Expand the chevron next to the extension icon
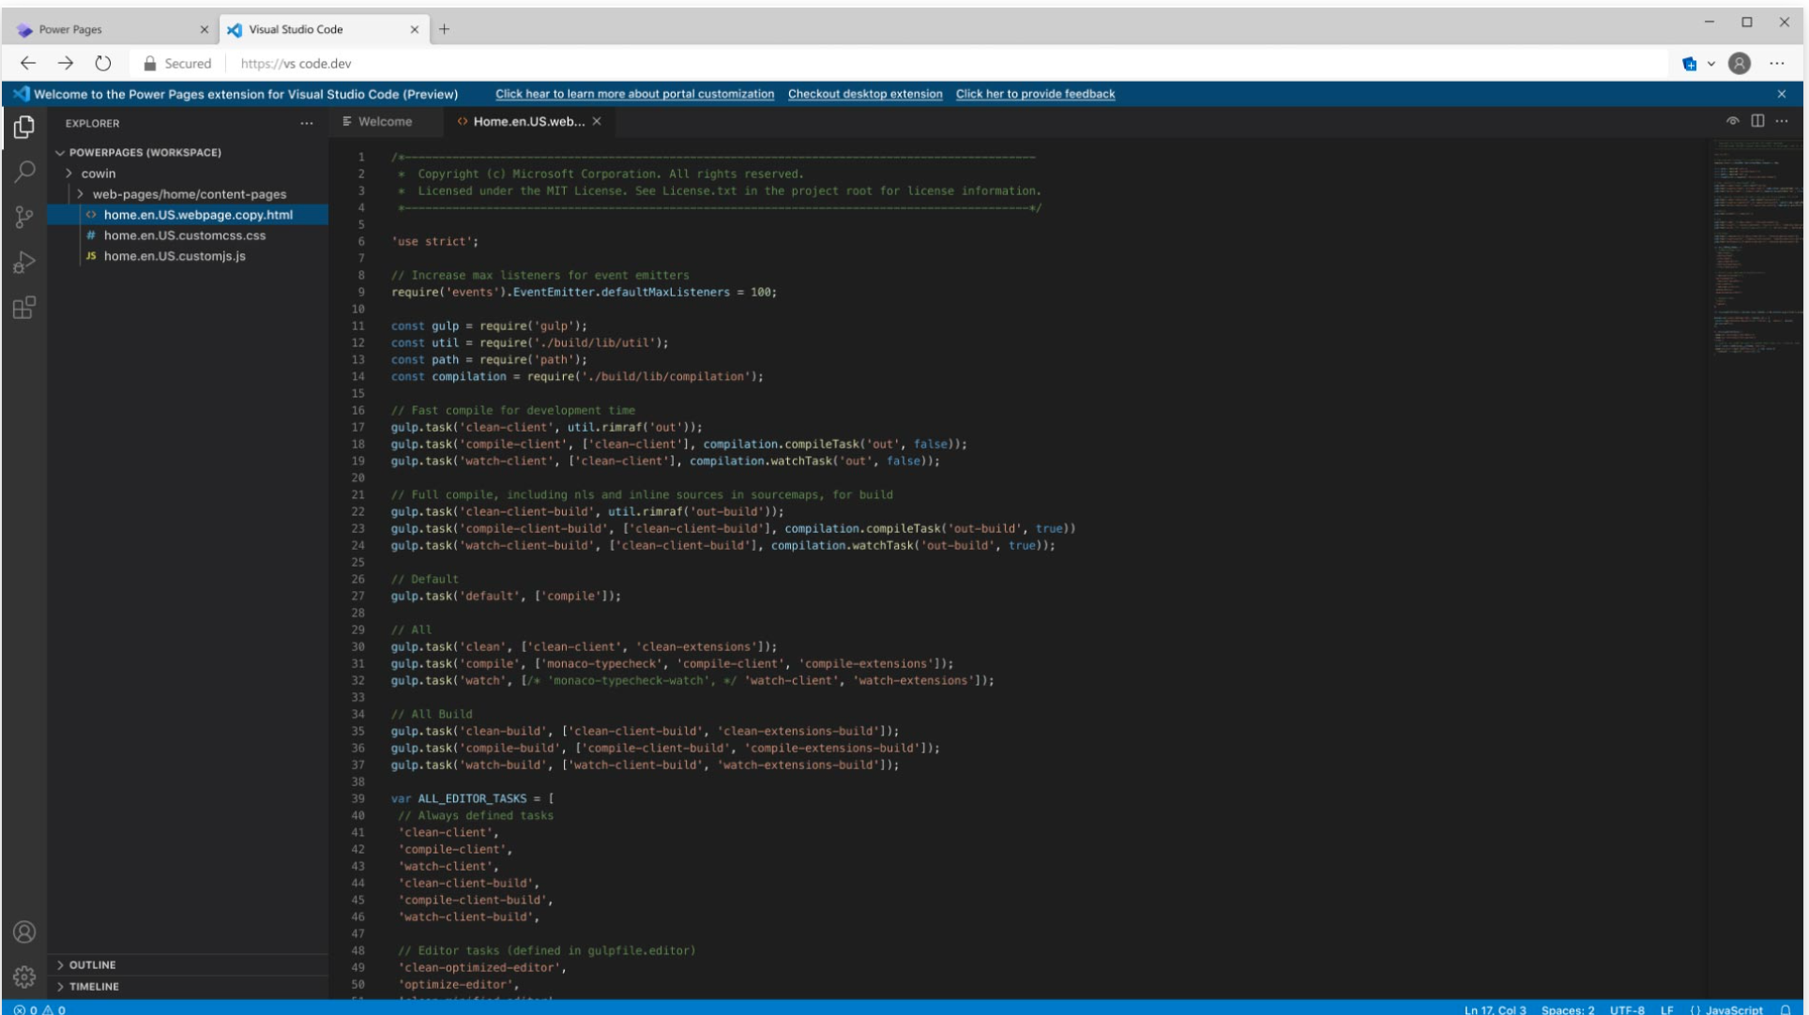 point(1711,64)
